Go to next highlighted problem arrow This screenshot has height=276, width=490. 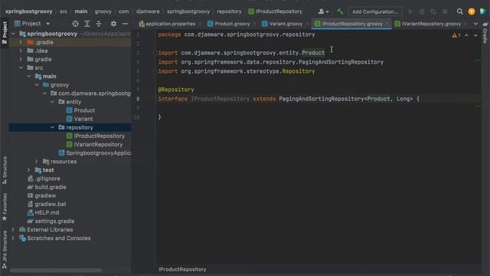point(475,35)
